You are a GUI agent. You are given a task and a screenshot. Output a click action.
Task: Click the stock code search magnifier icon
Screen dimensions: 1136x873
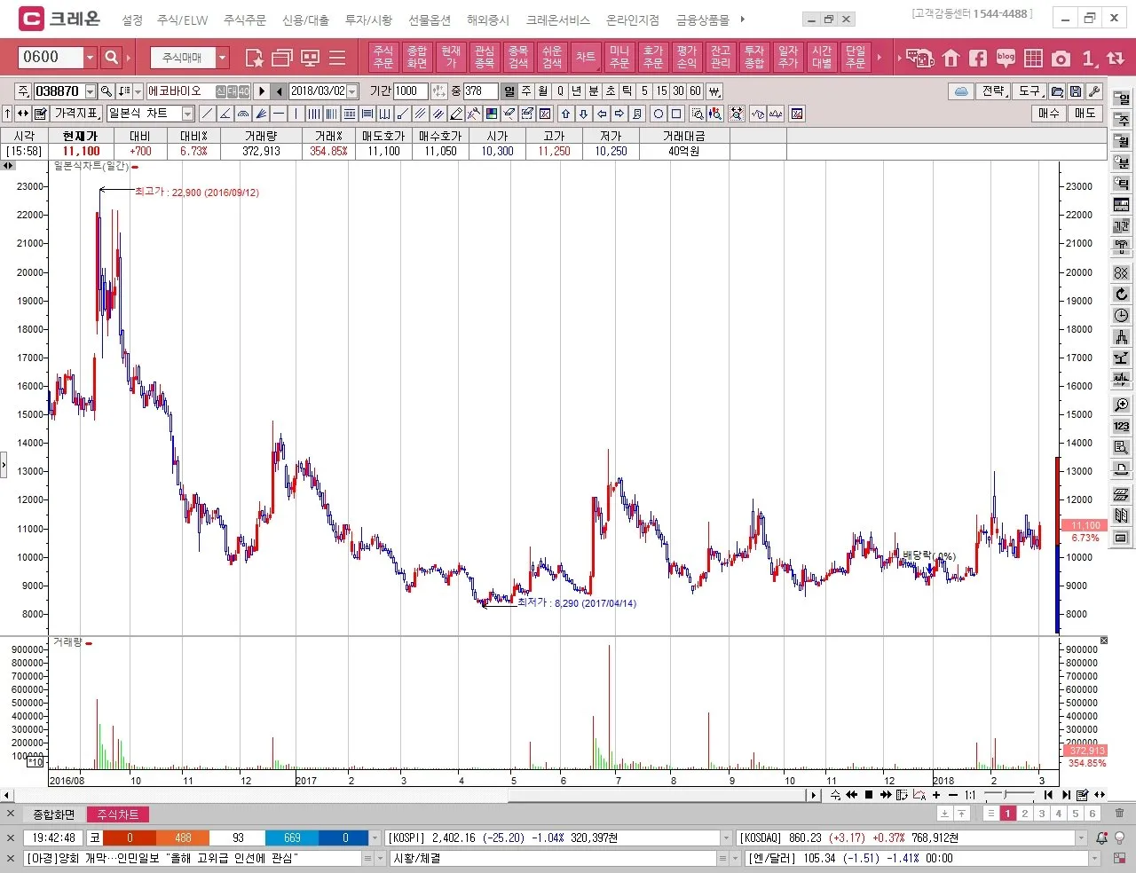click(x=106, y=91)
